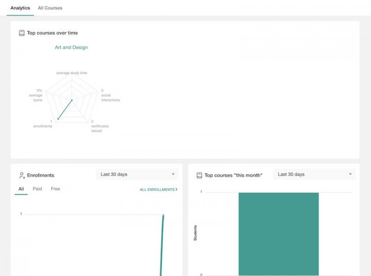Click the 'Students' axis label
The width and height of the screenshot is (371, 276).
coord(195,233)
